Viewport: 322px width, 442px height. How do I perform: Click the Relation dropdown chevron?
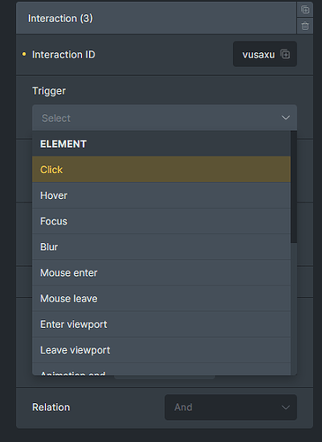(286, 408)
